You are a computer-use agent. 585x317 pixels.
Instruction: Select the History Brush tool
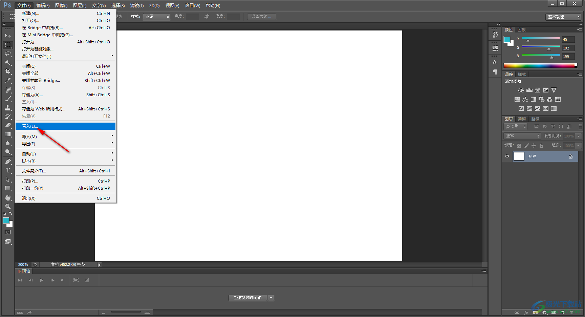point(8,117)
